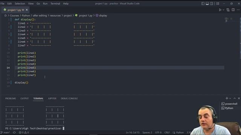Click 'after editing' breadcrumb folder
The image size is (241, 135).
[40, 15]
